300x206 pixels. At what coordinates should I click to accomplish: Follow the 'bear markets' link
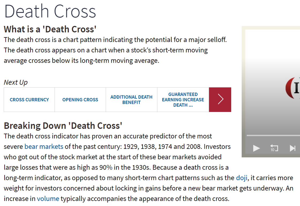44,146
